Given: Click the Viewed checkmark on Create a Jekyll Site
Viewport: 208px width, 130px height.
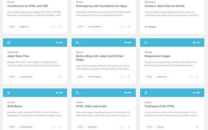Looking at the screenshot, I should pos(146,27).
